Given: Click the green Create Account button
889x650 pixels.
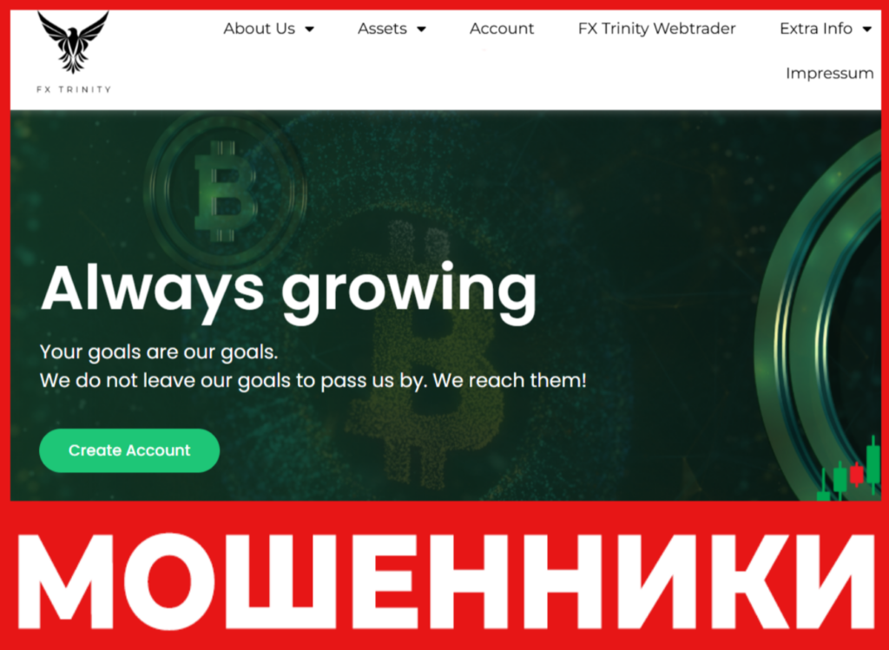Looking at the screenshot, I should [x=129, y=450].
